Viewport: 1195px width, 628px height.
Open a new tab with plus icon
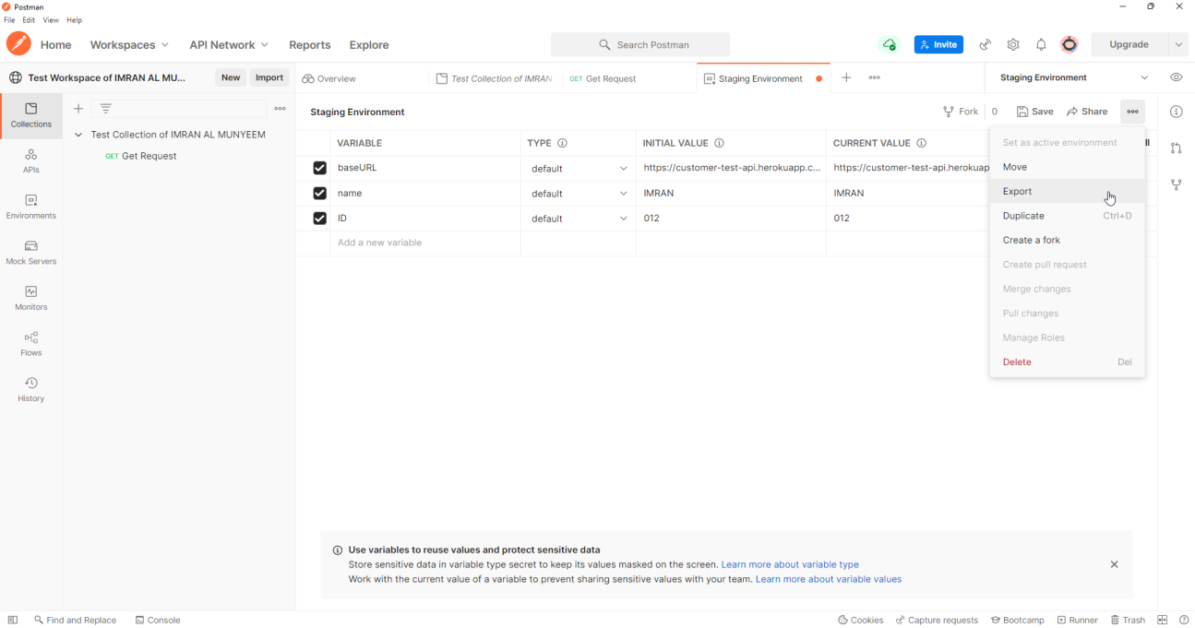pos(846,78)
